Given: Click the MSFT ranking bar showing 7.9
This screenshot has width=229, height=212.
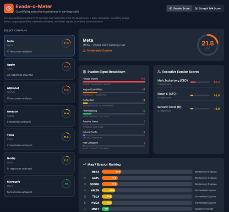Looking at the screenshot, I should (x=105, y=209).
